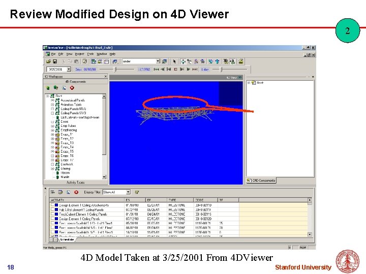366x274 pixels.
Task: Click the filter icon right of Show All
Action: click(x=137, y=192)
